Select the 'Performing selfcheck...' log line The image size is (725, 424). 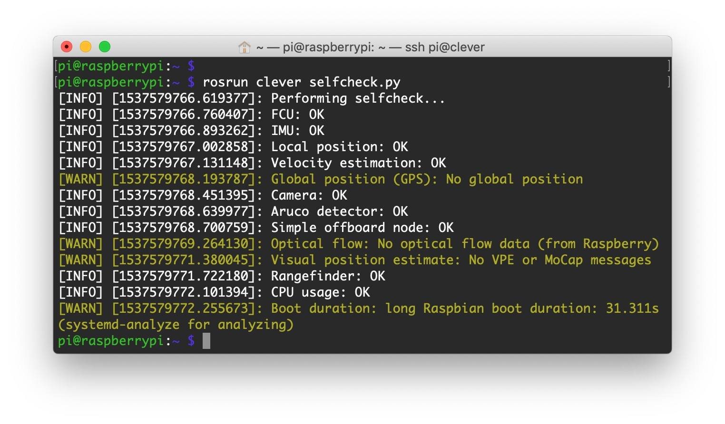(358, 98)
